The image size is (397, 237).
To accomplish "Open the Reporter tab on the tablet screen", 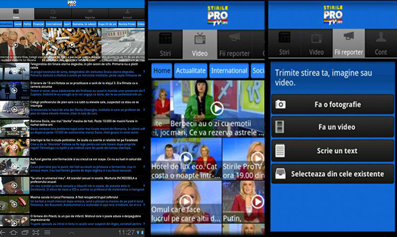I will (90, 13).
